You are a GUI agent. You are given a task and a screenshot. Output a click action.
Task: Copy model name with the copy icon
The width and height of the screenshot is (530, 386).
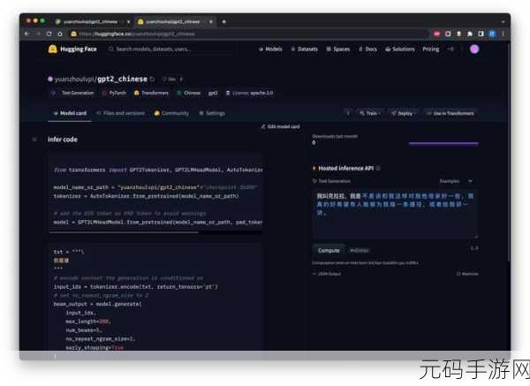152,79
